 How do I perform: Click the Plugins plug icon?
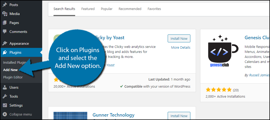pos(5,52)
